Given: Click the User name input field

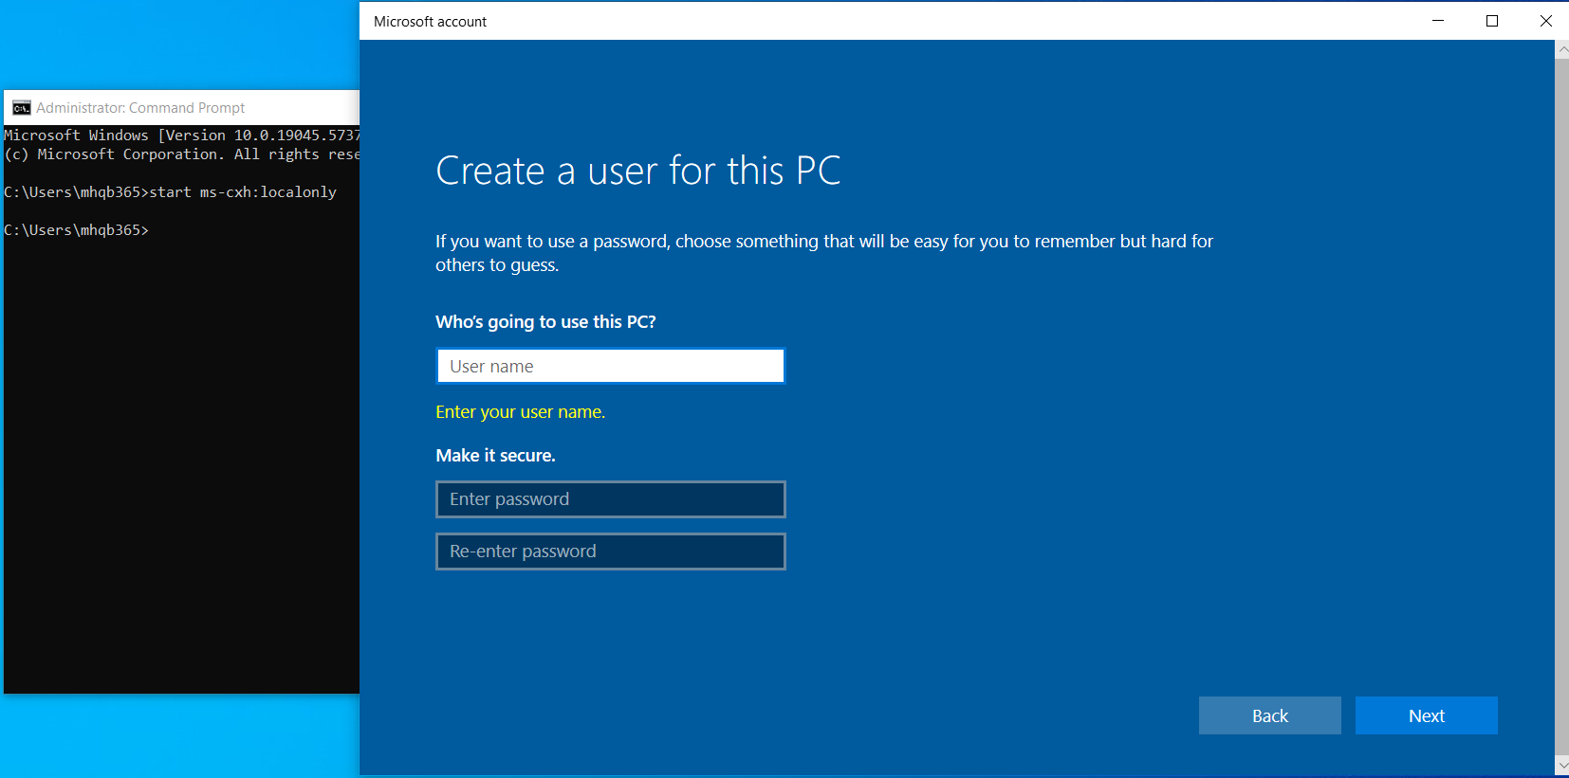Looking at the screenshot, I should click(x=610, y=366).
